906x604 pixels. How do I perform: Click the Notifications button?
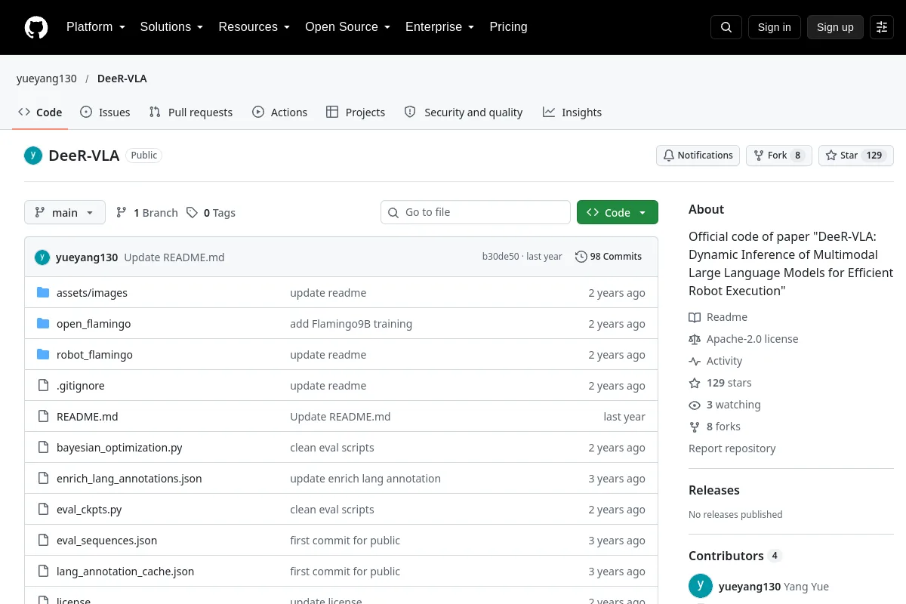coord(698,156)
